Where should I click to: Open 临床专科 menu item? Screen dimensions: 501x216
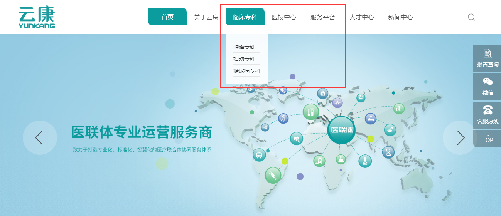tap(245, 17)
